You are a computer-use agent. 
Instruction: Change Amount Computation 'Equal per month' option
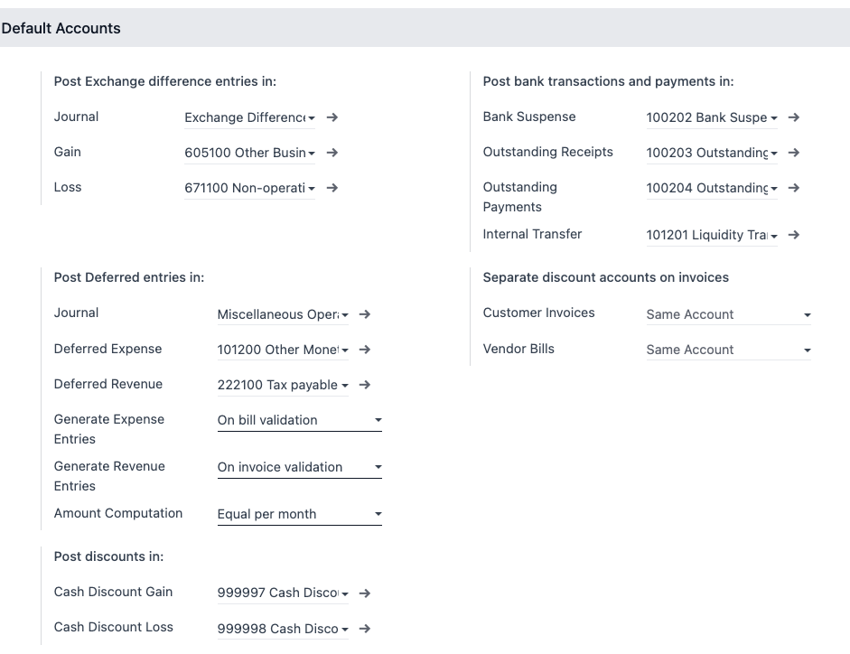click(x=299, y=514)
